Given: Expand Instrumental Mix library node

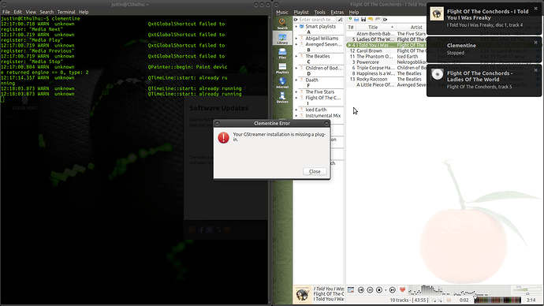Looking at the screenshot, I should 296,116.
